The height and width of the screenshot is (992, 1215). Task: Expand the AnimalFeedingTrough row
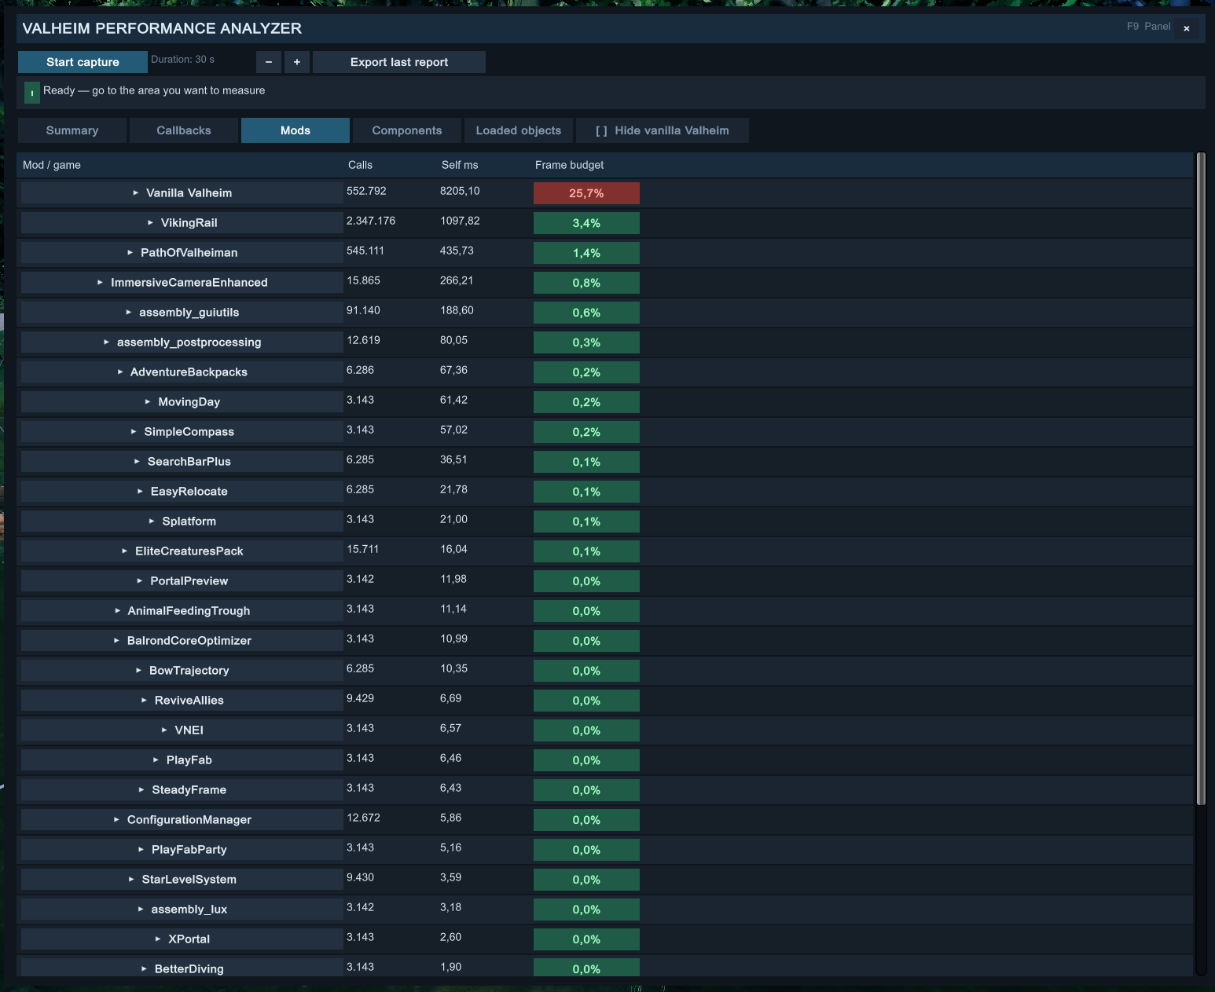182,611
